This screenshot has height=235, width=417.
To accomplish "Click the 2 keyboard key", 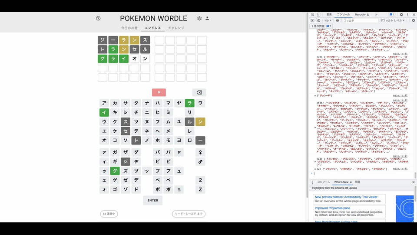I will [200, 180].
